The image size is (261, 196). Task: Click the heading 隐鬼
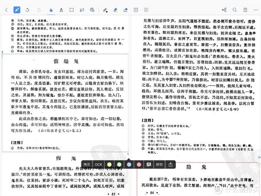(197, 167)
